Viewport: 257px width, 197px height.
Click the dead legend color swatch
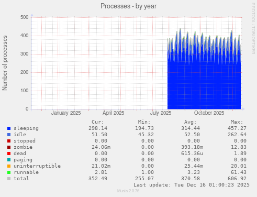pos(9,154)
